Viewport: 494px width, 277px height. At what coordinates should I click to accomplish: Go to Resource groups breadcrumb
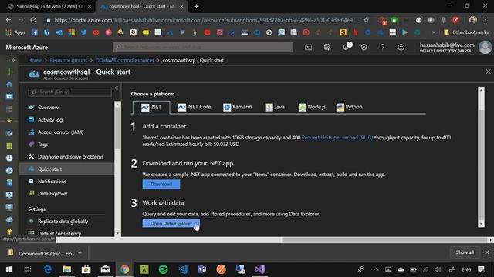(69, 60)
